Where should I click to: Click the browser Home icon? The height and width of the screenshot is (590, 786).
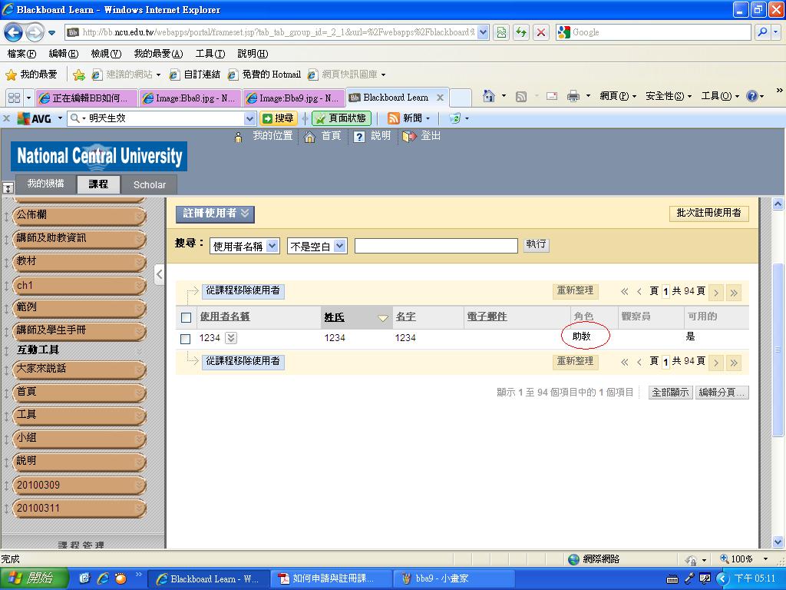pyautogui.click(x=489, y=96)
